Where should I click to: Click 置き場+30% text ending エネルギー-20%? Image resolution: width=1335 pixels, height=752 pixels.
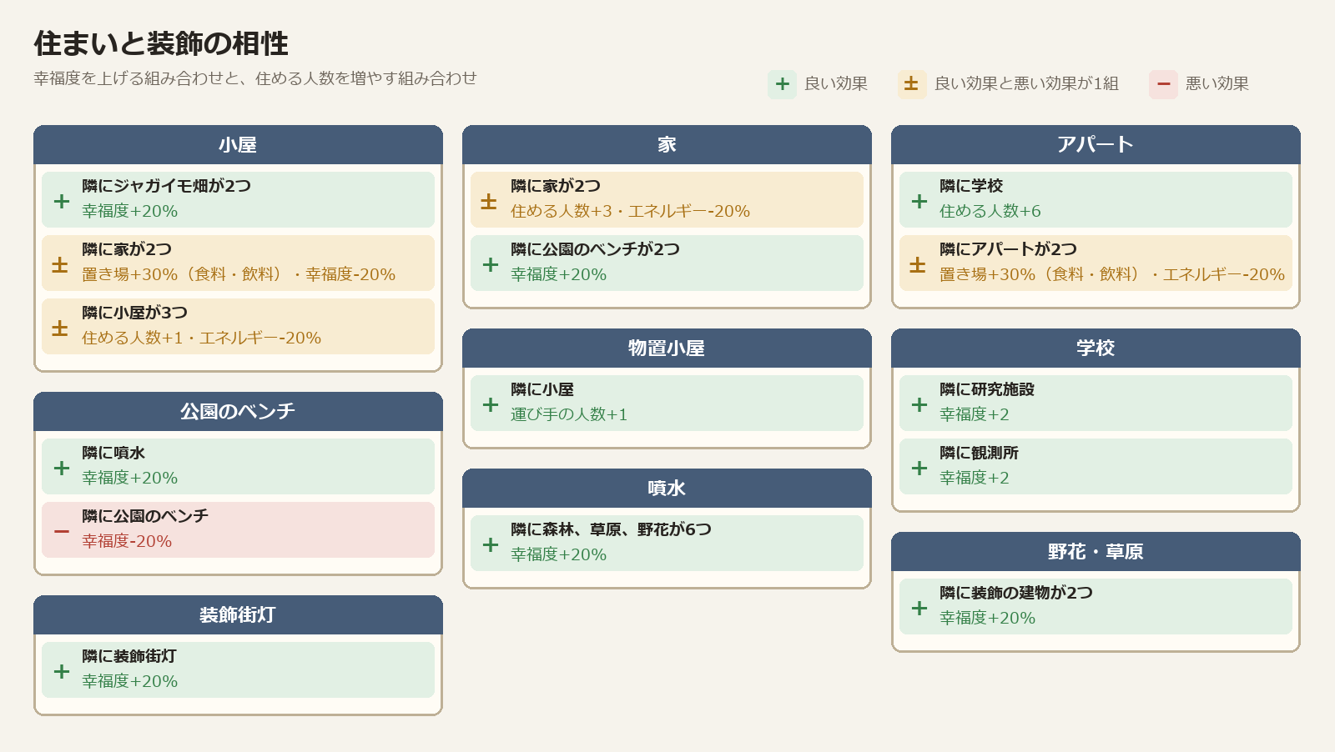pyautogui.click(x=1112, y=274)
